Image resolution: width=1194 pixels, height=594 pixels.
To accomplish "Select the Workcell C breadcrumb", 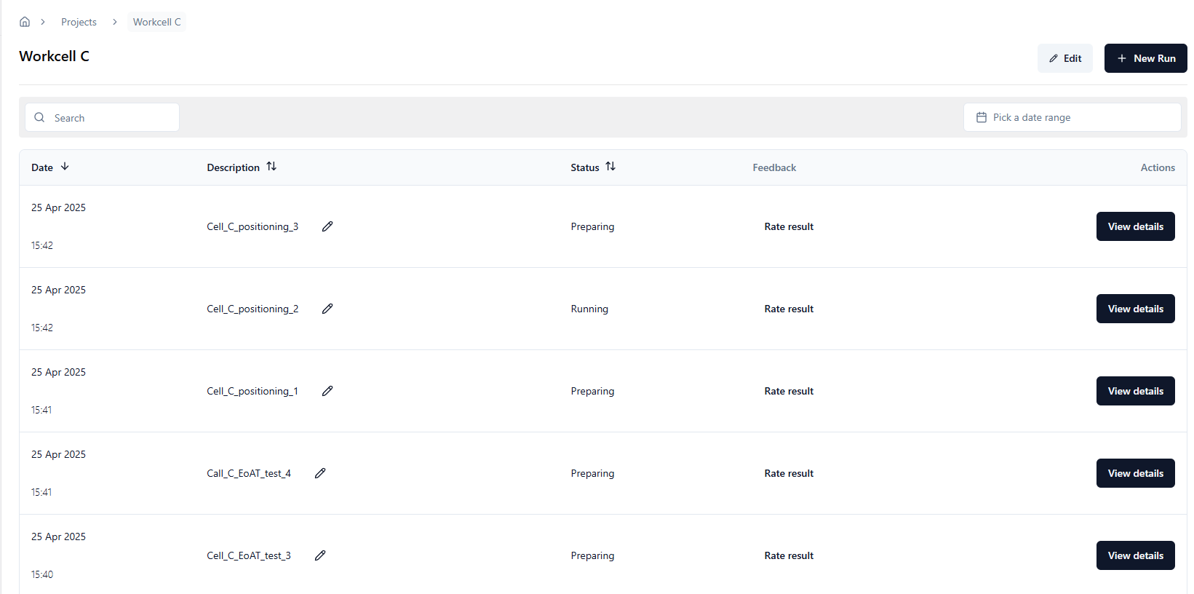I will coord(157,22).
